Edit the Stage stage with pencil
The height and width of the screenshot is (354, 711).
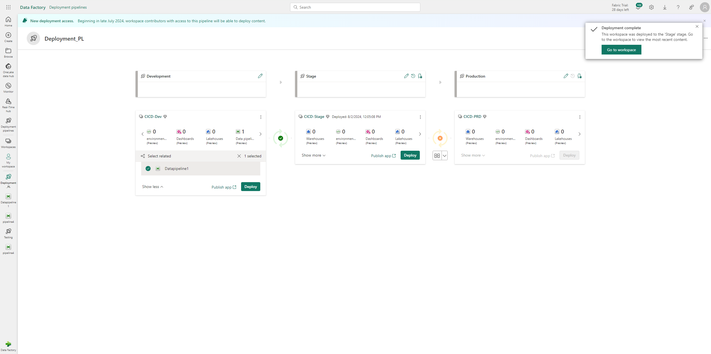(x=406, y=76)
